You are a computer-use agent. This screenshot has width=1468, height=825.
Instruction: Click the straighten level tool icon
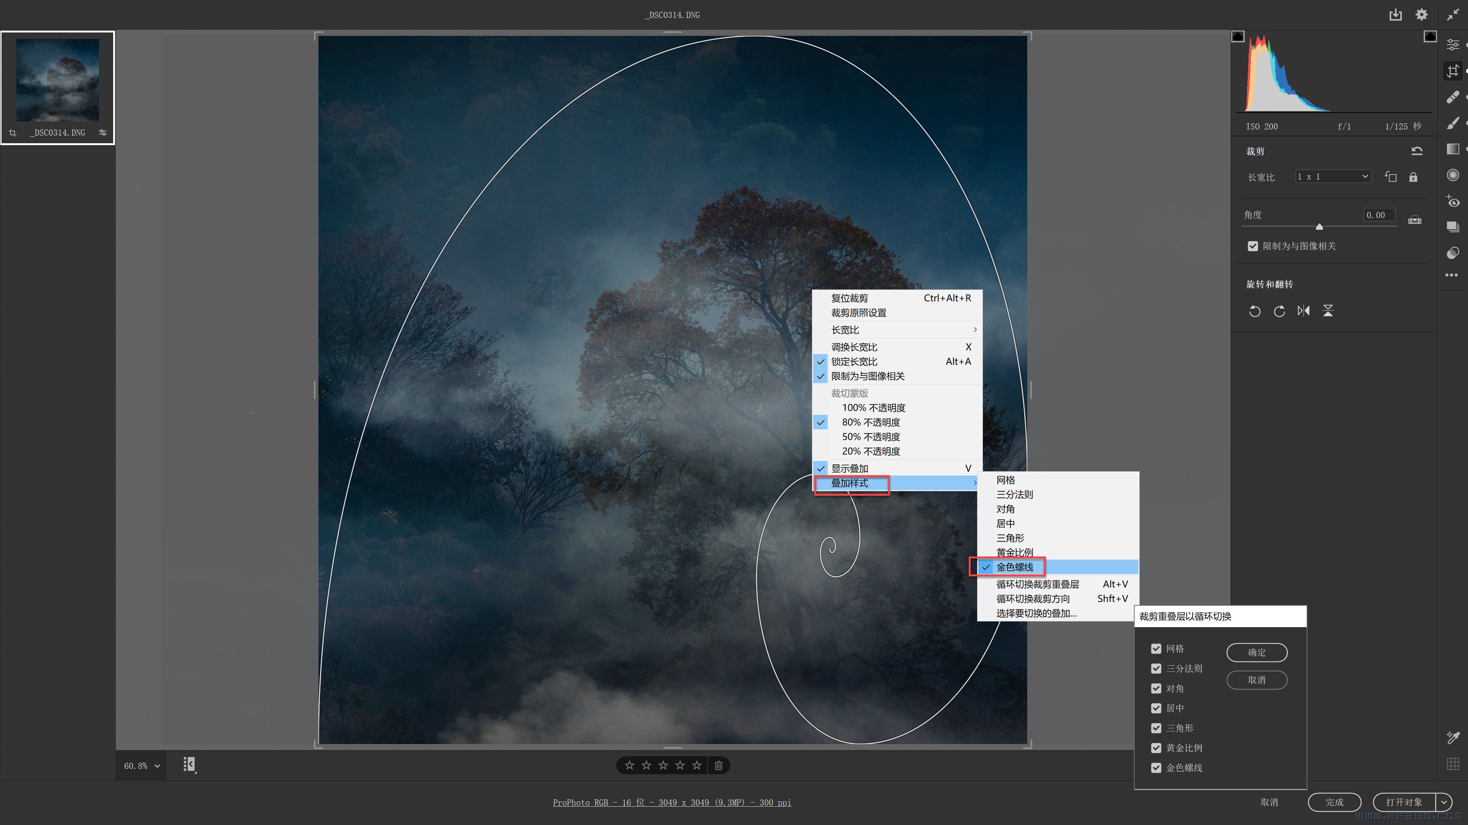coord(1414,219)
